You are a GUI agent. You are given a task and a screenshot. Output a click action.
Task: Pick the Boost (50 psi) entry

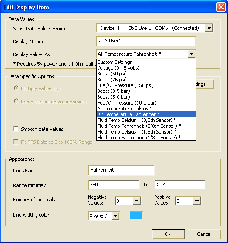click(146, 74)
